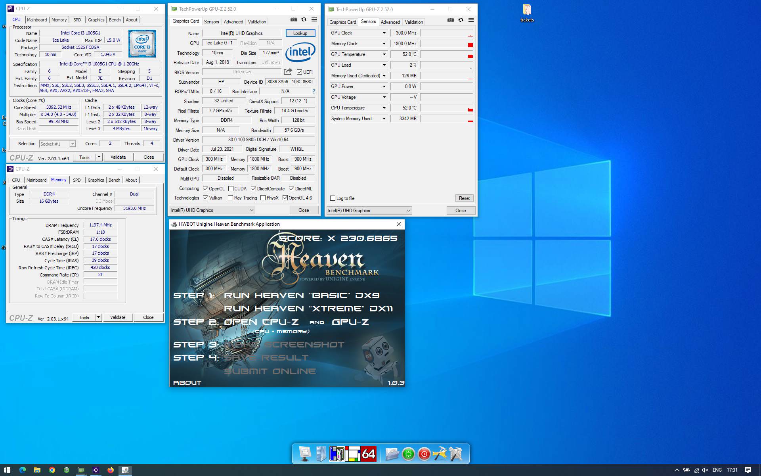Expand the GPU Clock sensor dropdown

(x=384, y=33)
